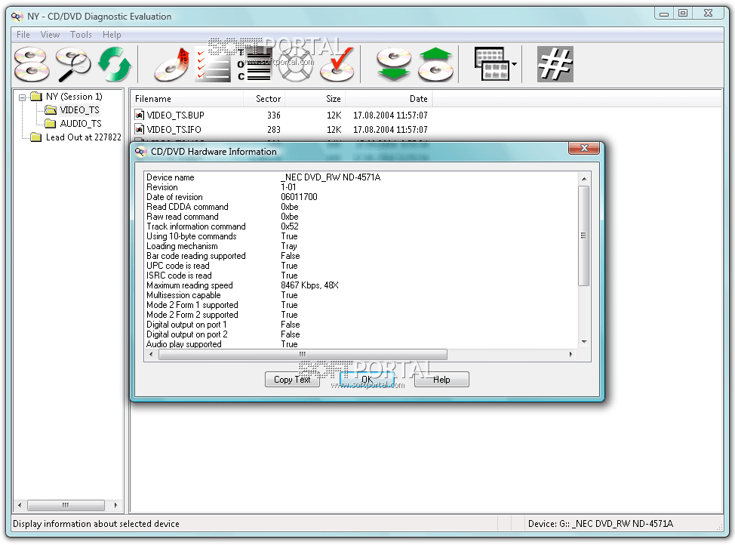
Task: Click the Copy Text button
Action: point(292,380)
